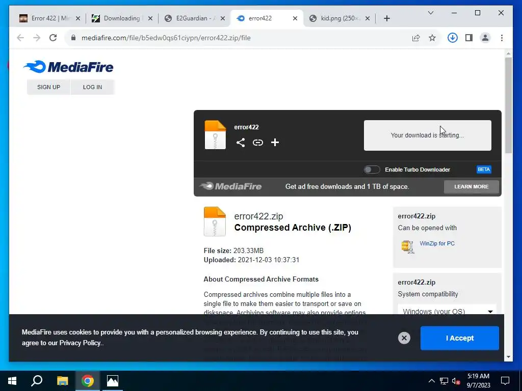
Task: Open the Windows Start menu
Action: click(12, 381)
